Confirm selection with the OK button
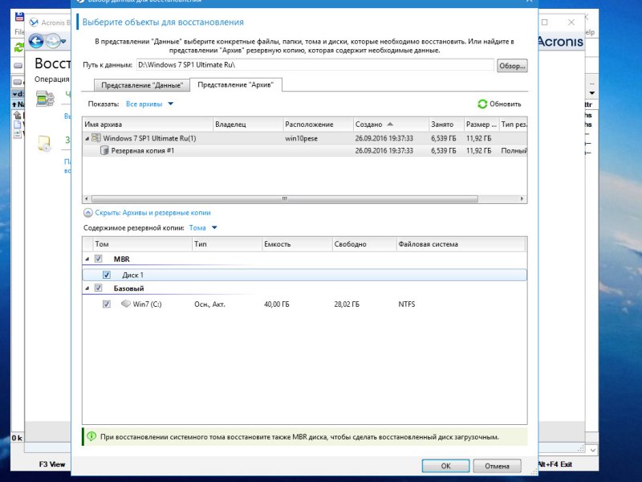The image size is (642, 482). coord(445,466)
